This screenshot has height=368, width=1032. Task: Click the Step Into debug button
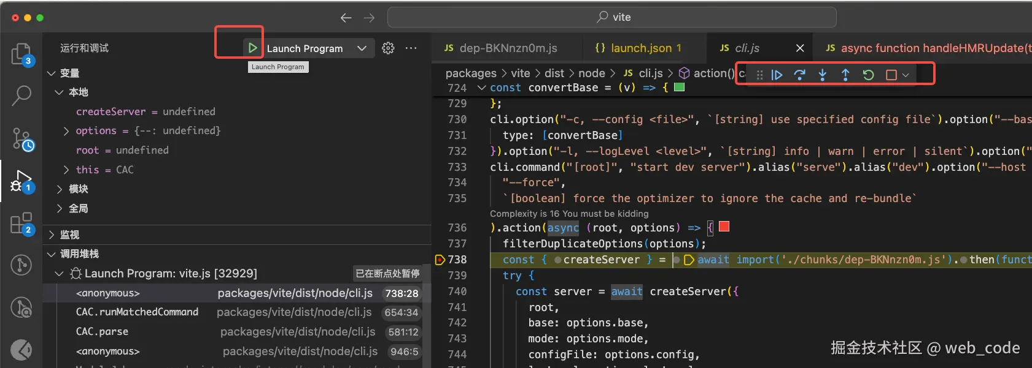[x=823, y=75]
